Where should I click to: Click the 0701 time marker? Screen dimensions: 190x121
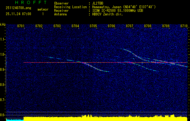click(x=21, y=26)
